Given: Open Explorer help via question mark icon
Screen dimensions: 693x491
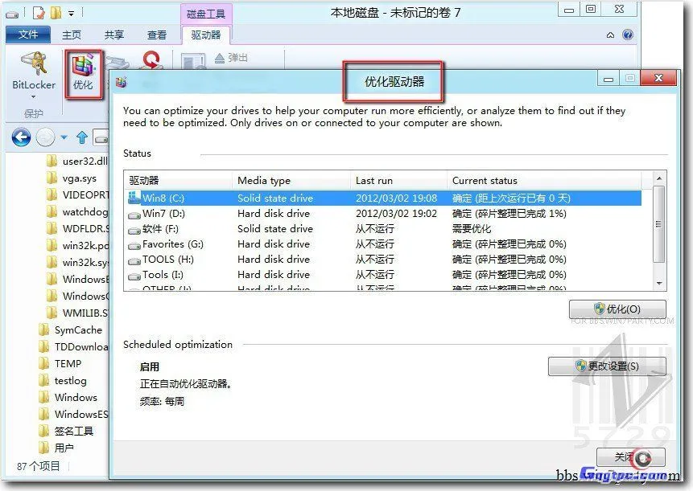Looking at the screenshot, I should pyautogui.click(x=628, y=35).
